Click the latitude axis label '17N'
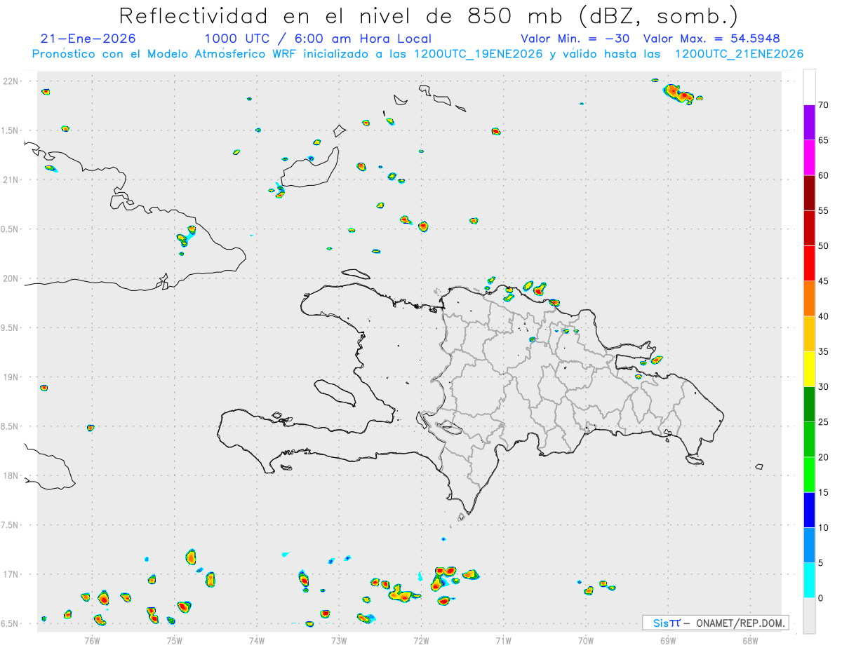Image resolution: width=842 pixels, height=650 pixels. (x=12, y=575)
